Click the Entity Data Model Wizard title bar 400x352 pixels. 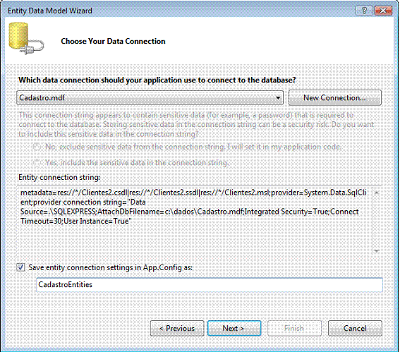click(x=178, y=11)
